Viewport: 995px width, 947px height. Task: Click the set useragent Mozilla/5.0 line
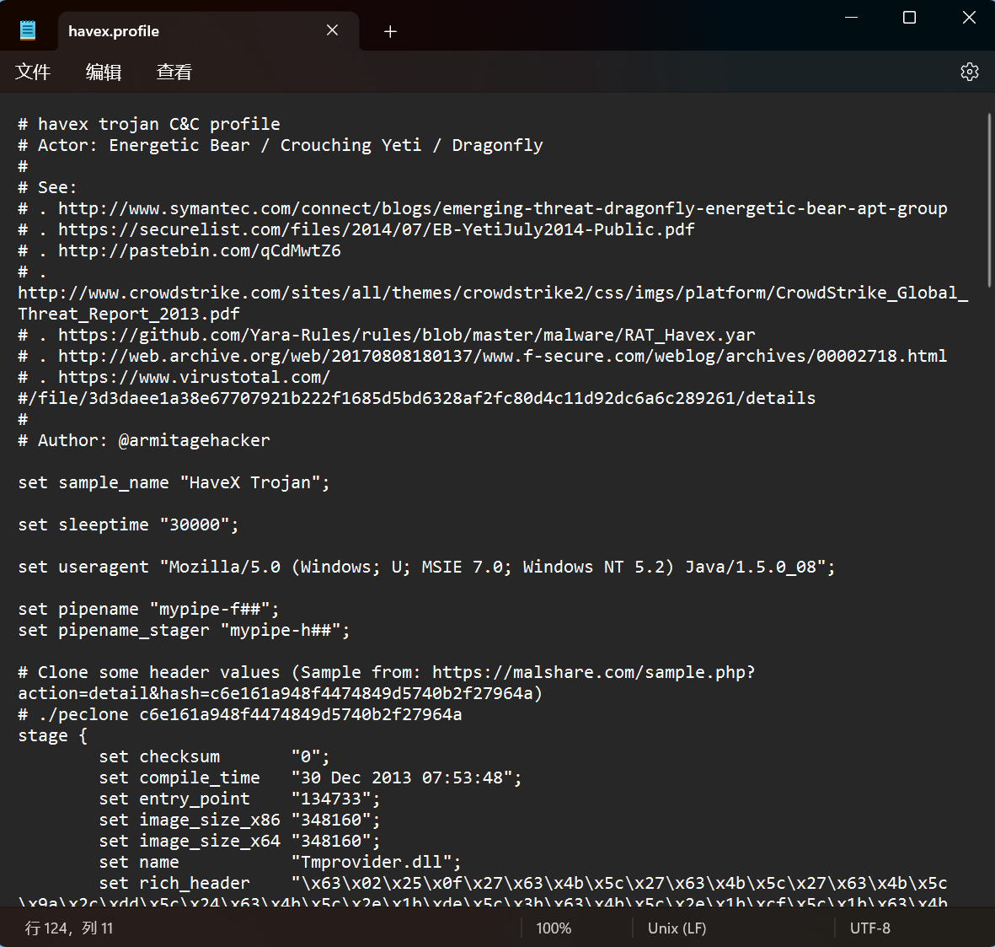pyautogui.click(x=426, y=567)
